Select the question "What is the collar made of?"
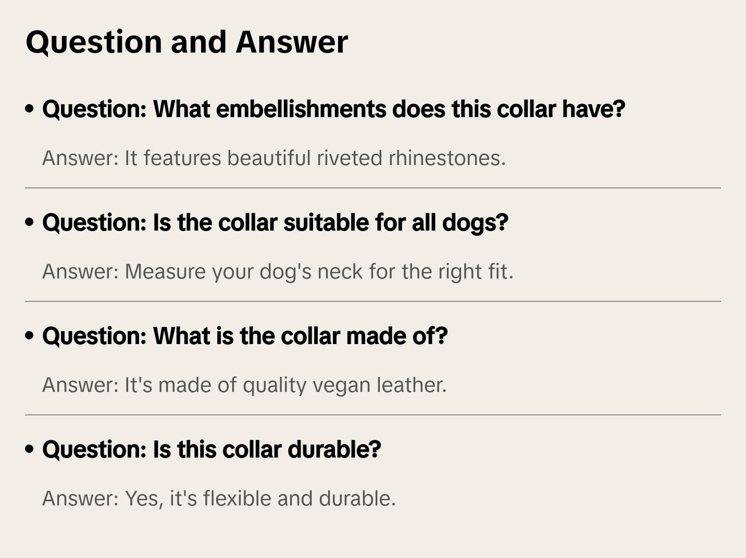This screenshot has width=746, height=558. pyautogui.click(x=245, y=336)
